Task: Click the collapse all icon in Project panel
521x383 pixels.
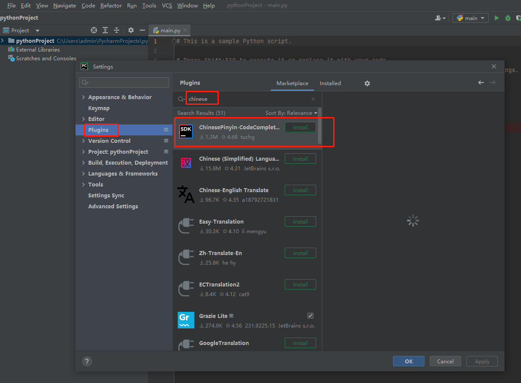Action: click(x=116, y=30)
